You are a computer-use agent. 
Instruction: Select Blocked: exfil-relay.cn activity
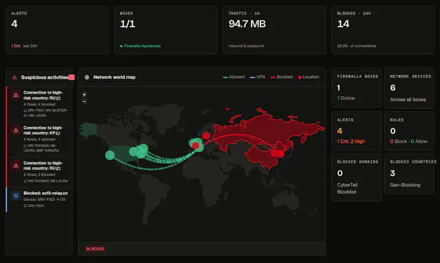39,199
